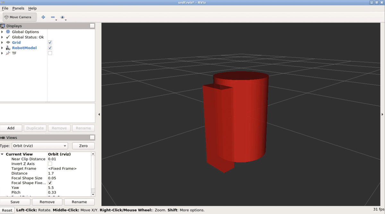Screen dimensions: 385x214
Task: Click the 31 fps status text
Action: (378, 209)
